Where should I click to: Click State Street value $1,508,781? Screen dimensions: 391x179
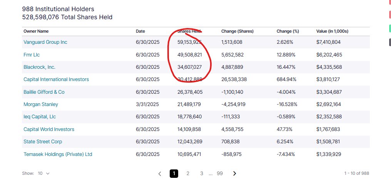tap(329, 141)
